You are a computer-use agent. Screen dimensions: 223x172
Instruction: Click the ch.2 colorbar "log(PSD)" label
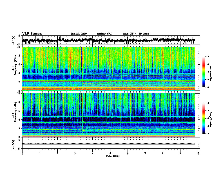point(211,119)
